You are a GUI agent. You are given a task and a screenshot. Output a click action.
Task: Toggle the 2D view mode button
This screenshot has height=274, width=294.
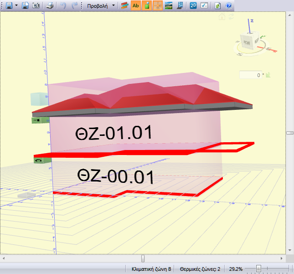click(x=193, y=6)
